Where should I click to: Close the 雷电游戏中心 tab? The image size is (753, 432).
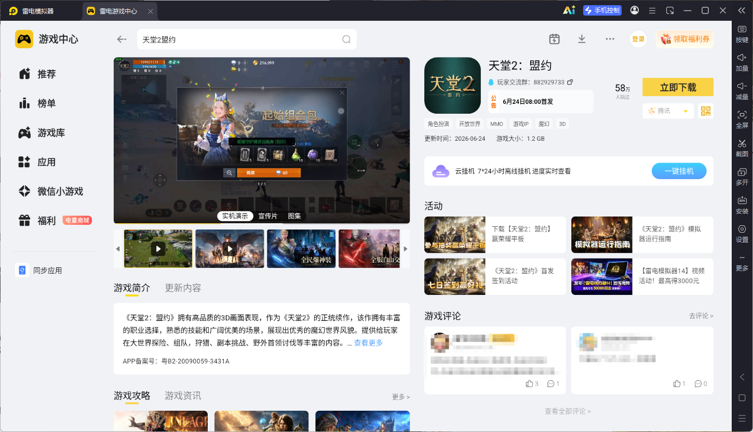click(x=151, y=11)
